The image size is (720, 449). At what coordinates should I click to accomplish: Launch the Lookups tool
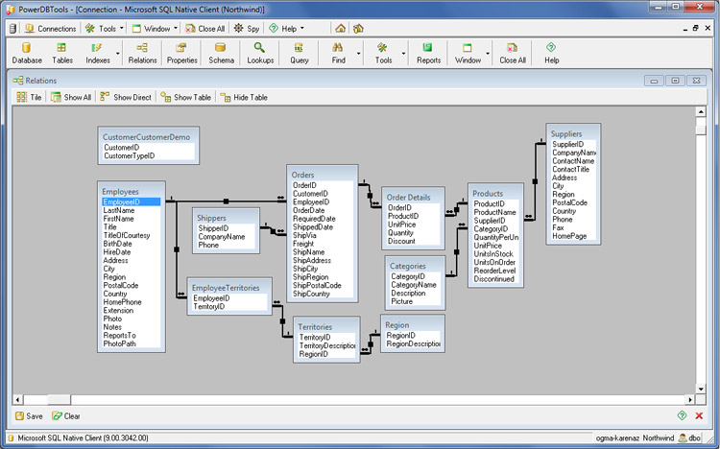[x=260, y=53]
